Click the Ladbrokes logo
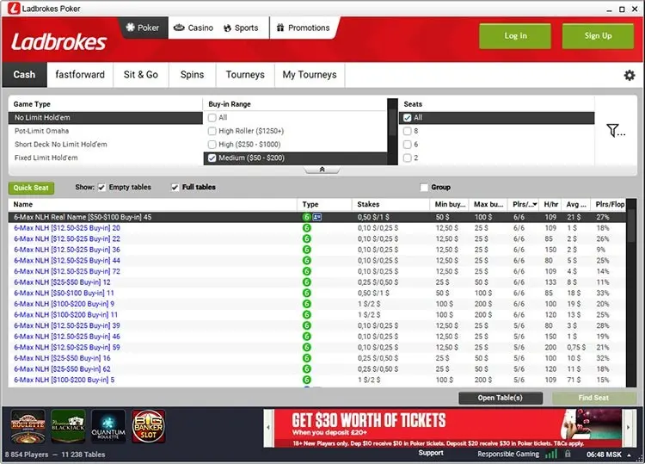Viewport: 645px width, 464px height. click(x=58, y=42)
